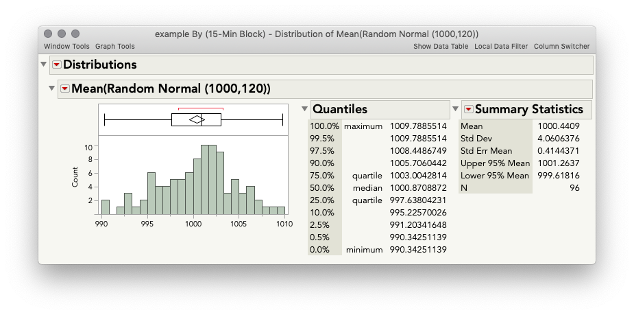
Task: Open the Window Tools menu
Action: (x=66, y=46)
